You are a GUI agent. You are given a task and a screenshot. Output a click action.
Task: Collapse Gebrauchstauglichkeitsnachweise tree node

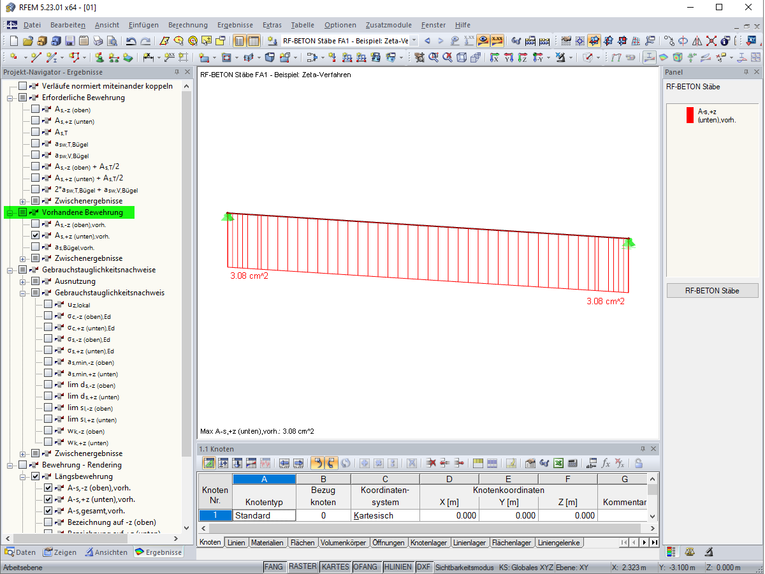coord(10,270)
